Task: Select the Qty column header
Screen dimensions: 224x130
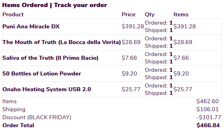Action: [x=150, y=14]
